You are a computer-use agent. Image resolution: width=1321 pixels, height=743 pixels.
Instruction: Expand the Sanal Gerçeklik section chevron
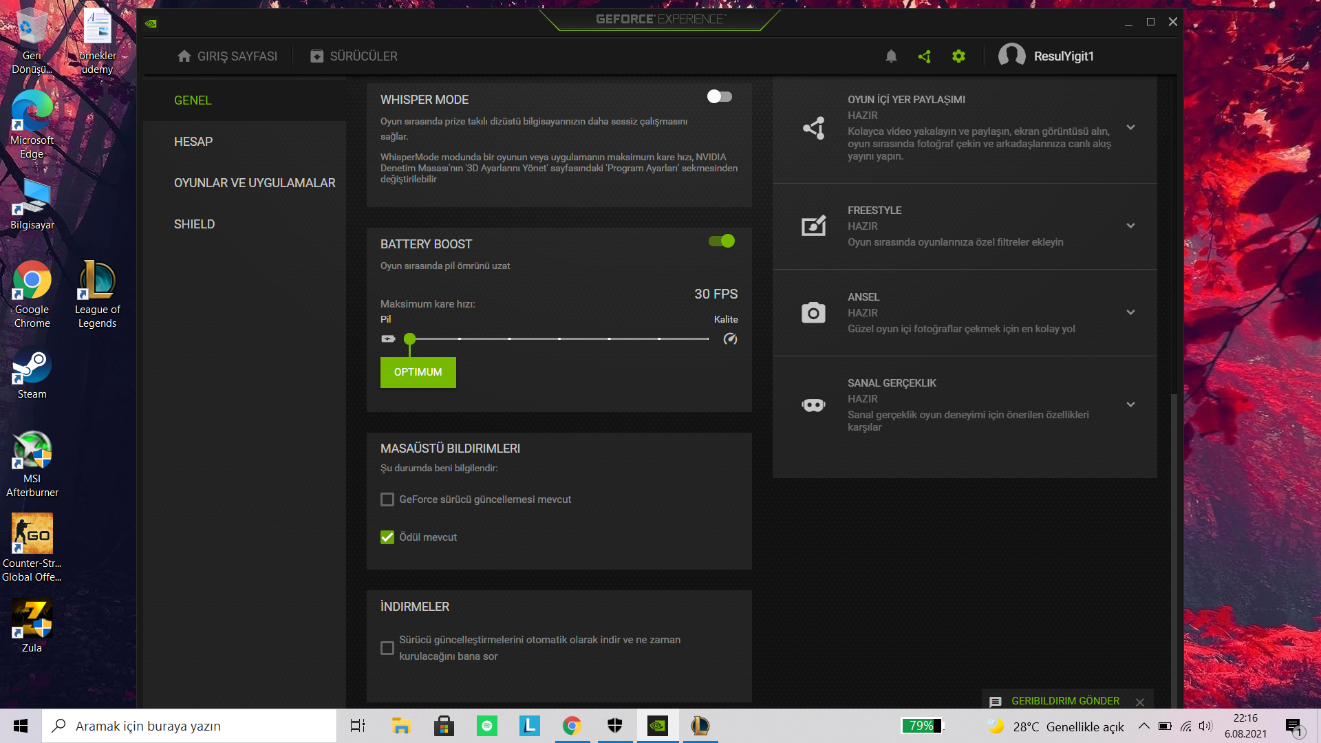[x=1130, y=405]
